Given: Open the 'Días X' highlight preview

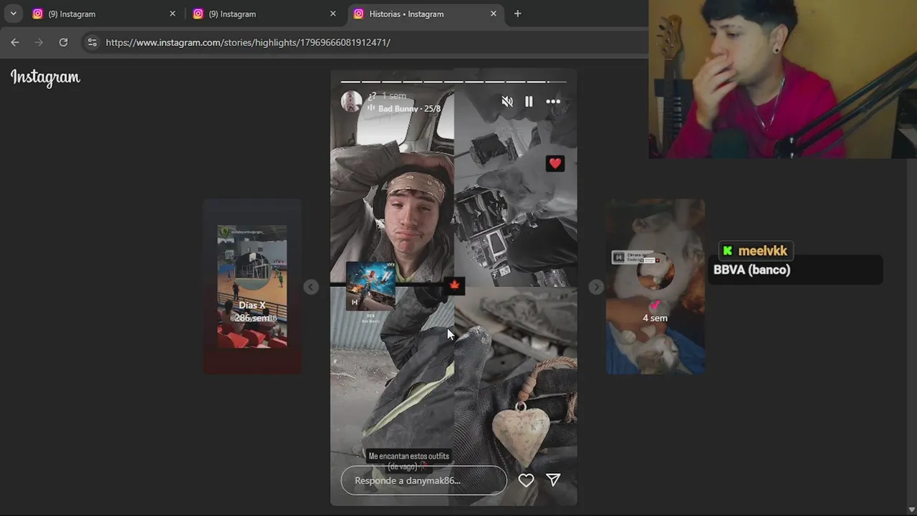Looking at the screenshot, I should click(x=252, y=287).
